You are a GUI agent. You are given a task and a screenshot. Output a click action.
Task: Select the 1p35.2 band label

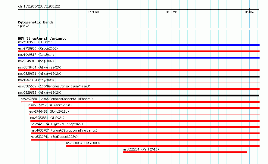23,26
